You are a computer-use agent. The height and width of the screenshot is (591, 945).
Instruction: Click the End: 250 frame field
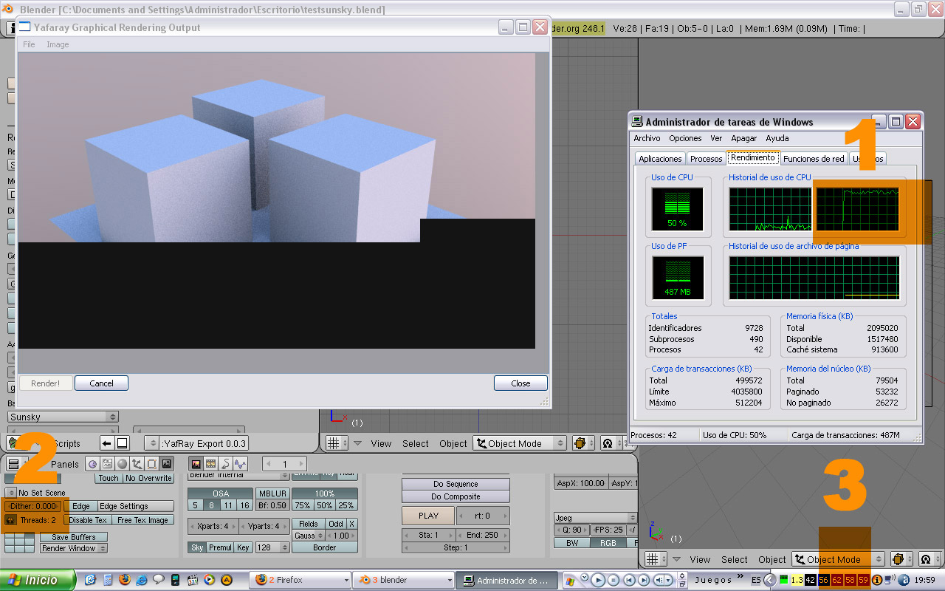tap(484, 535)
